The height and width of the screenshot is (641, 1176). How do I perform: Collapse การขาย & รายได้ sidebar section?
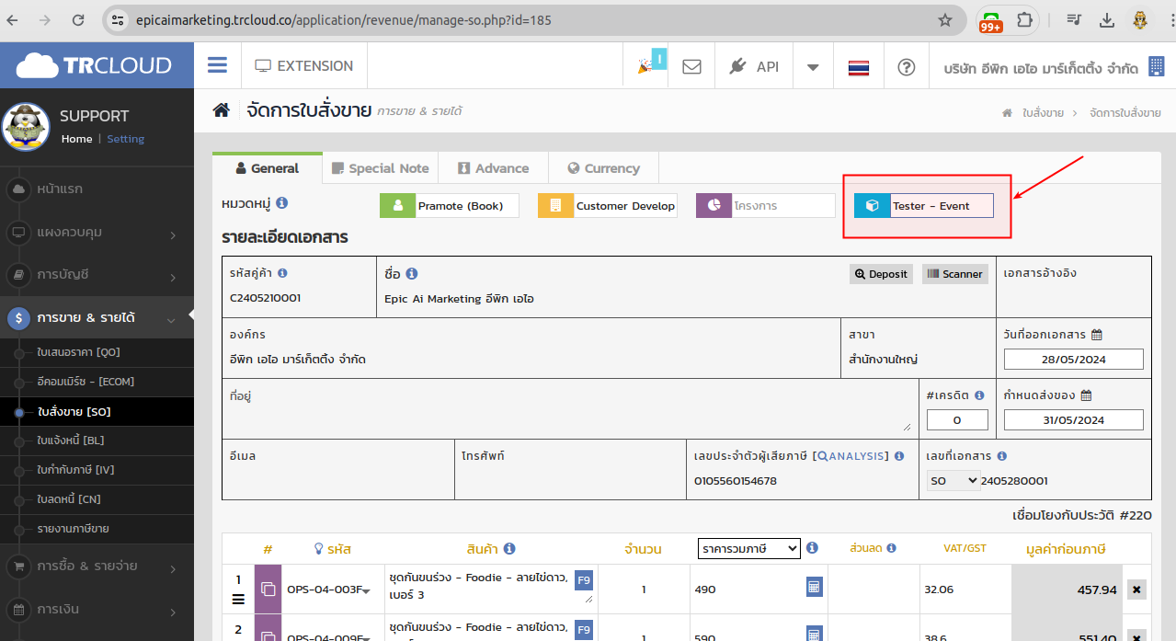click(x=97, y=318)
